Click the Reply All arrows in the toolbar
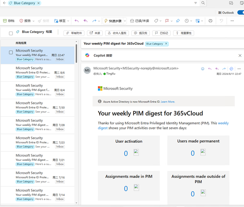Screen dimensions: 244x207 [85, 21]
